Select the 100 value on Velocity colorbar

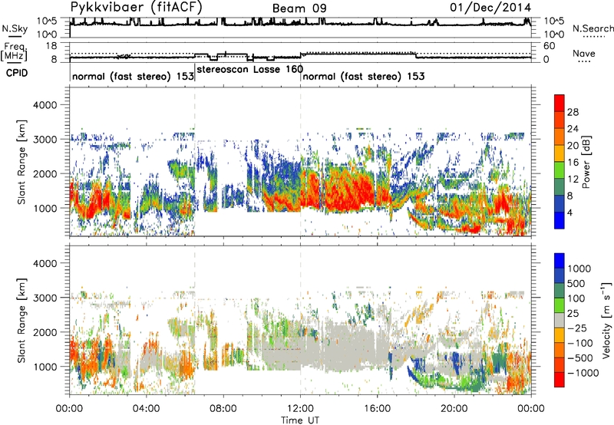point(576,298)
